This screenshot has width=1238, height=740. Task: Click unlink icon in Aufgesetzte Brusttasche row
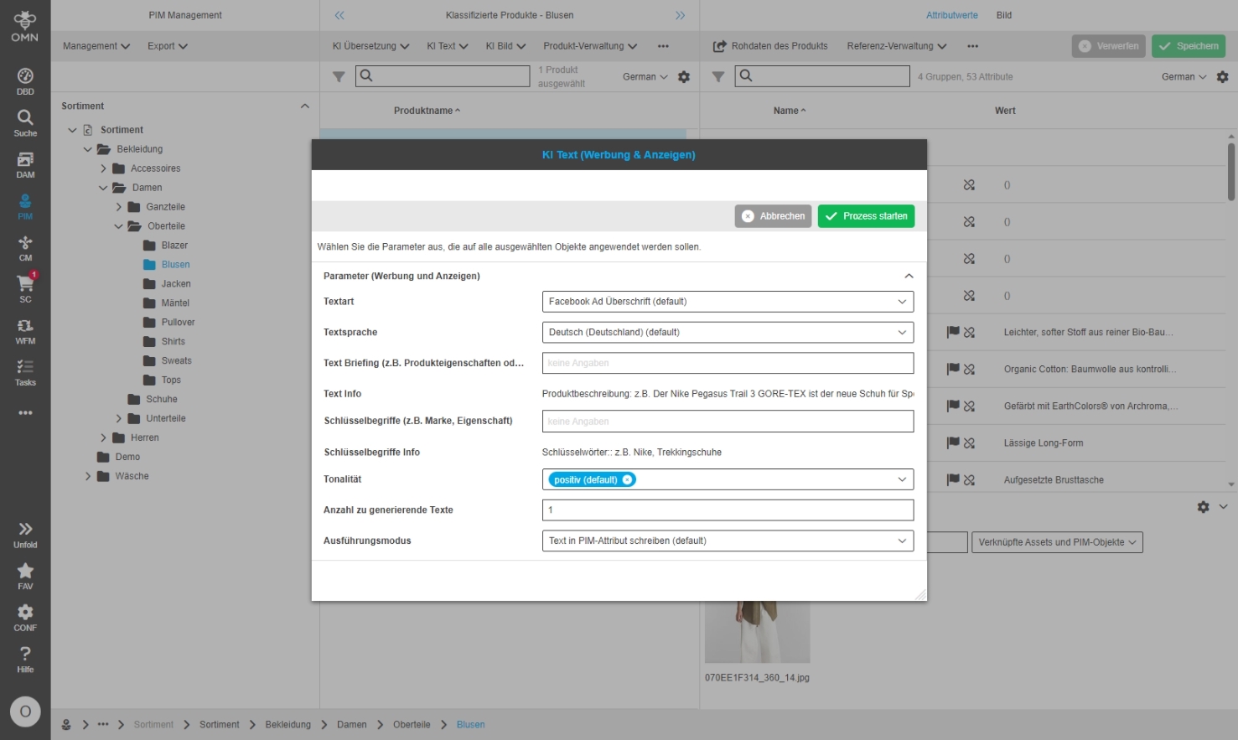[970, 480]
